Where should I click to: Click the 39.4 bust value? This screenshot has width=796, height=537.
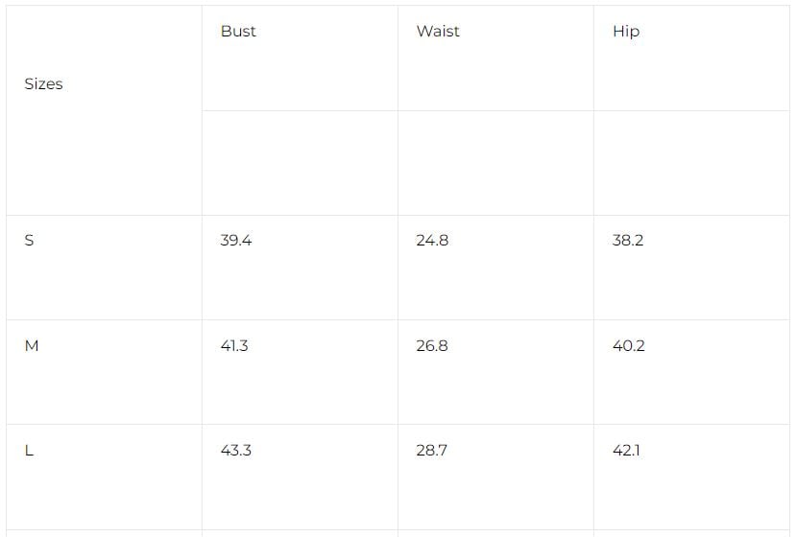pyautogui.click(x=236, y=241)
